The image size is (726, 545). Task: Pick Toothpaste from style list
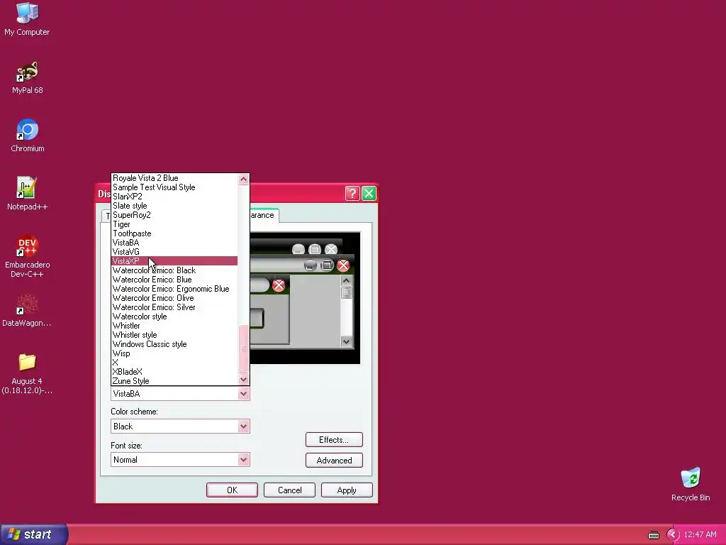point(174,233)
